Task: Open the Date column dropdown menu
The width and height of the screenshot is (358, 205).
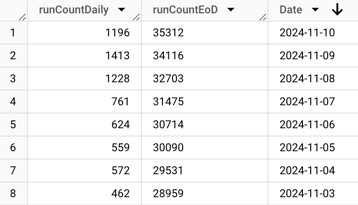Action: pos(315,10)
